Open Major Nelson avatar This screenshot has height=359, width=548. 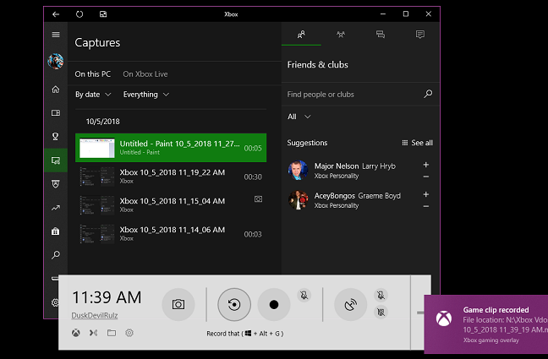[299, 171]
